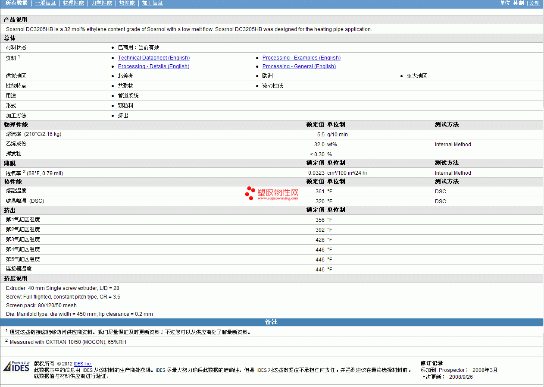
Task: Click 第2气缸区温度 value 392
Action: click(320, 230)
